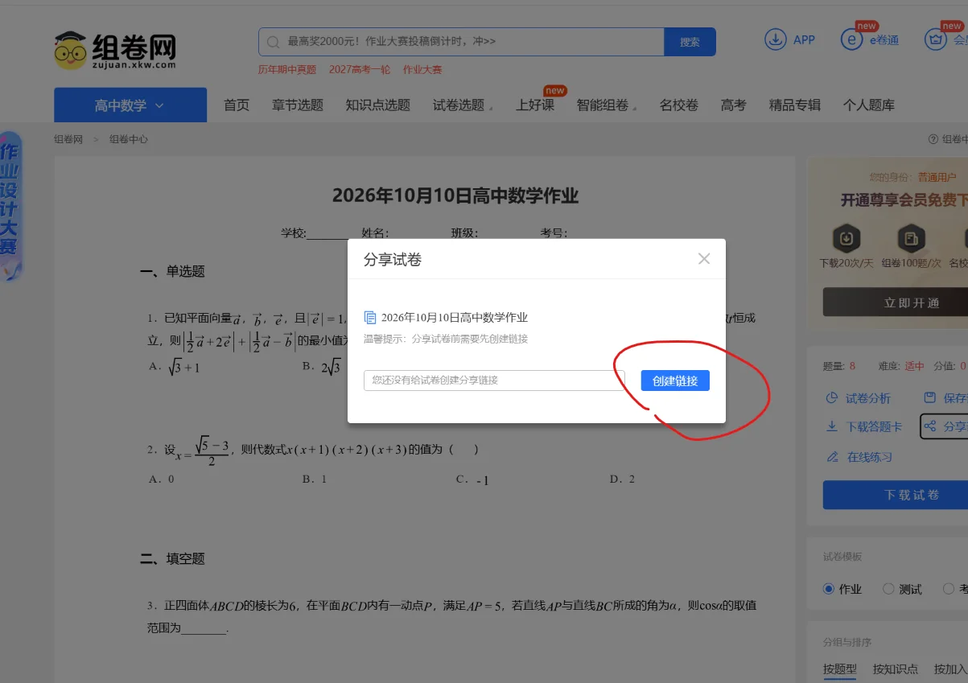
Task: Expand the 试卷选题 menu
Action: [x=463, y=105]
